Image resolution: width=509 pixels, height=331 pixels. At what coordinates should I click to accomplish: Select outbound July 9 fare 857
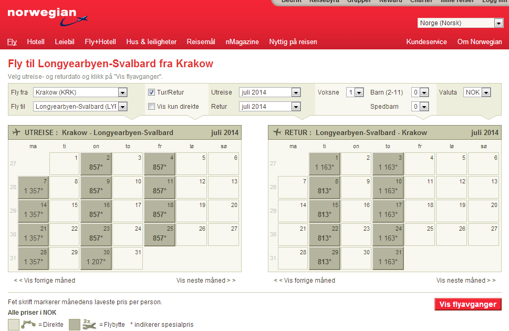pos(96,187)
